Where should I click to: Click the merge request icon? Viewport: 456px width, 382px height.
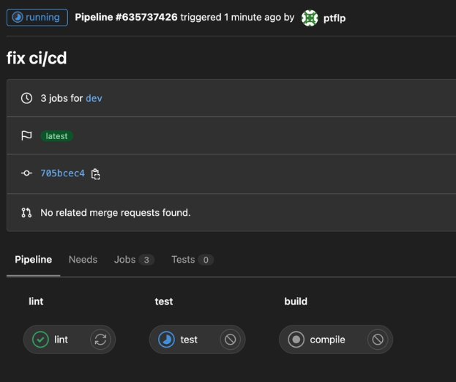coord(26,213)
